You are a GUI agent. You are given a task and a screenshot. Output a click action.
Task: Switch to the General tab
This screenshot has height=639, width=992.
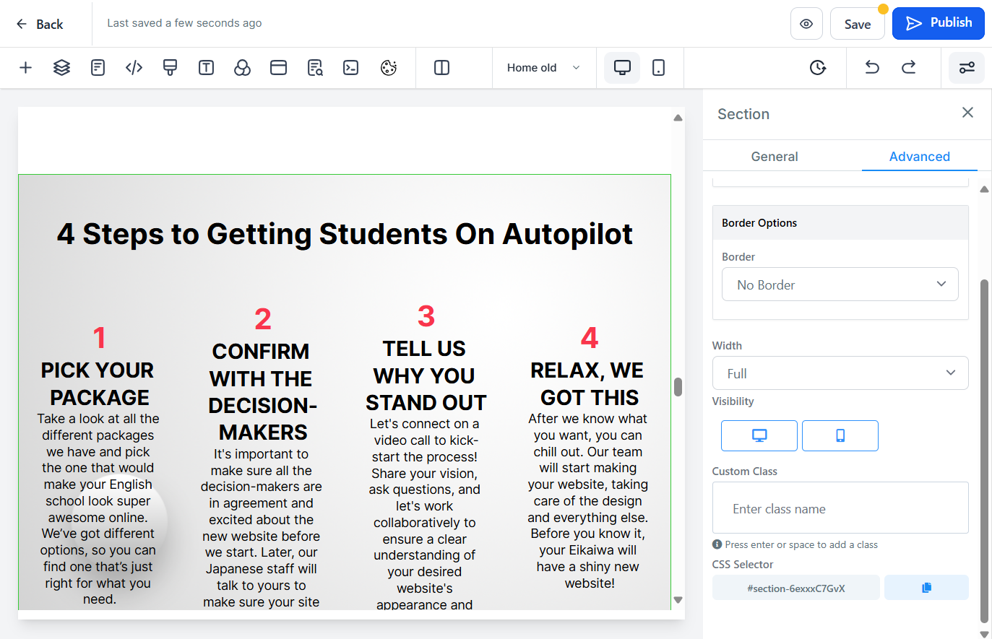click(x=775, y=157)
